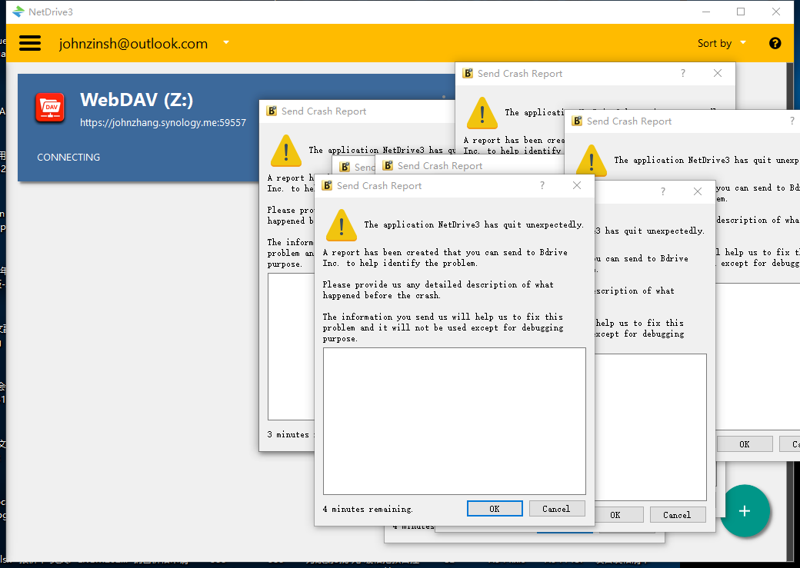Click the NetDrive3 title bar app icon
Image resolution: width=800 pixels, height=568 pixels.
click(18, 12)
